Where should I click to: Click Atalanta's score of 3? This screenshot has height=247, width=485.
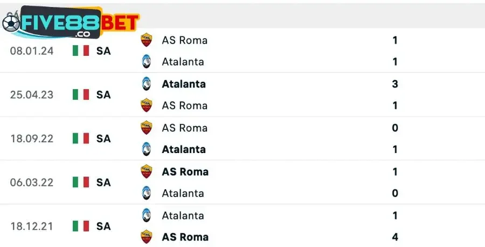click(x=395, y=84)
